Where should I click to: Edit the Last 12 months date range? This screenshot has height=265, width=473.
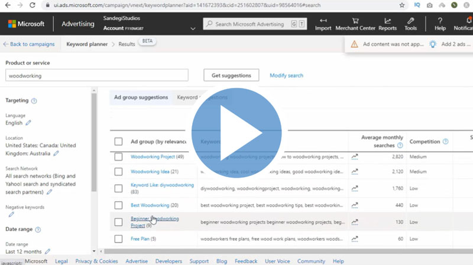[48, 251]
